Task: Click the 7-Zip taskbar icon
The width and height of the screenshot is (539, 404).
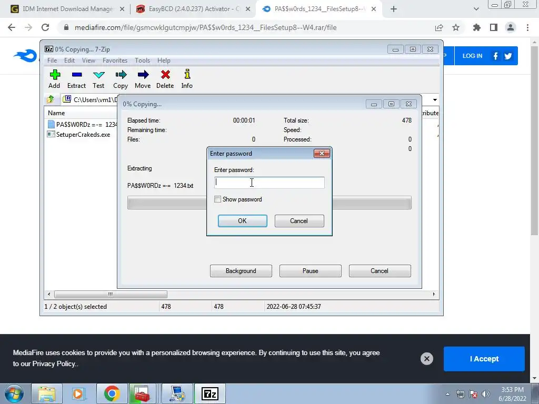Action: [x=210, y=393]
